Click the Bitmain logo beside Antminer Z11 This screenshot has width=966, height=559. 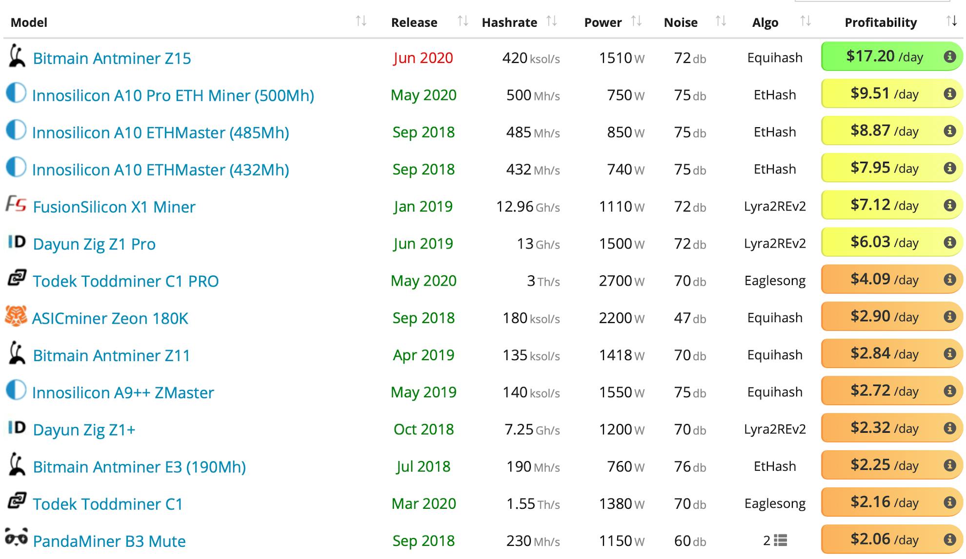pyautogui.click(x=17, y=353)
